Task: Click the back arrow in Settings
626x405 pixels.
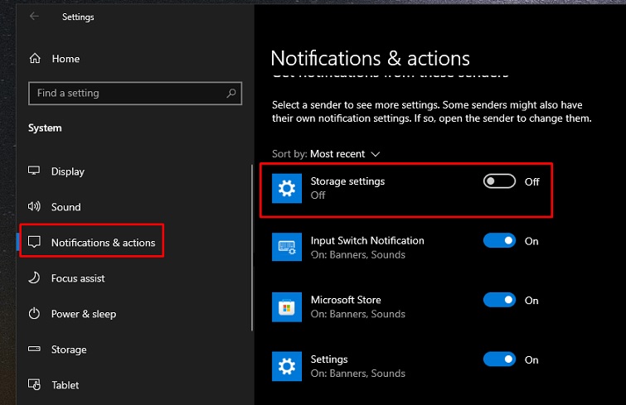Action: click(x=34, y=17)
